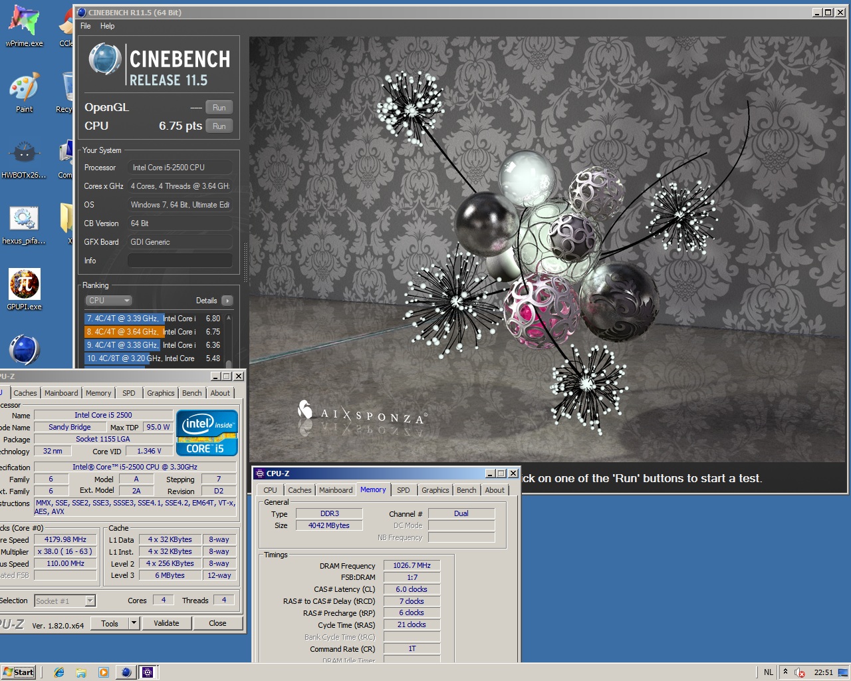Viewport: 851px width, 681px height.
Task: Open the Graphics tab in the left CPU-Z
Action: point(161,393)
